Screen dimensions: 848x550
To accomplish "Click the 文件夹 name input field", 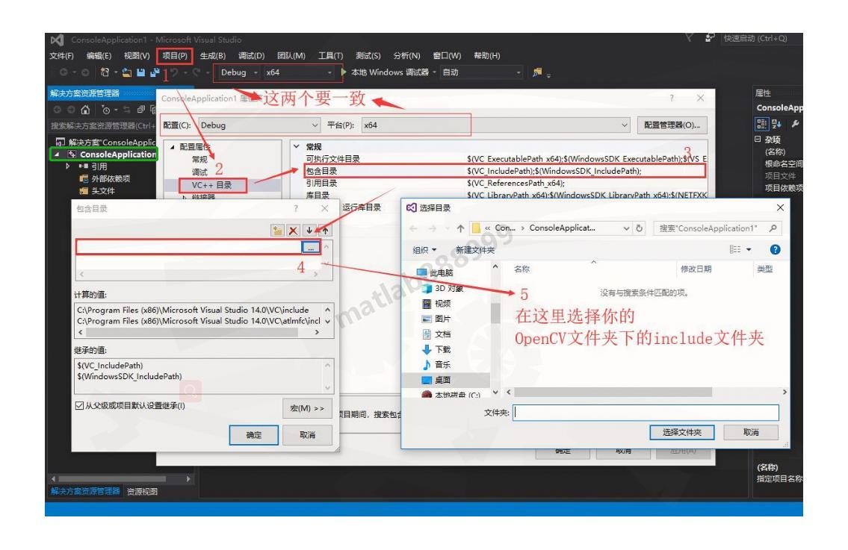I will [x=646, y=413].
